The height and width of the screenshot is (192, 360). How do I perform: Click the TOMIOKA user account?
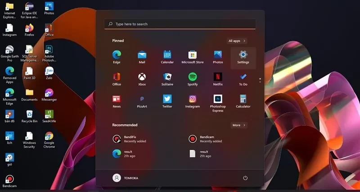coord(126,178)
